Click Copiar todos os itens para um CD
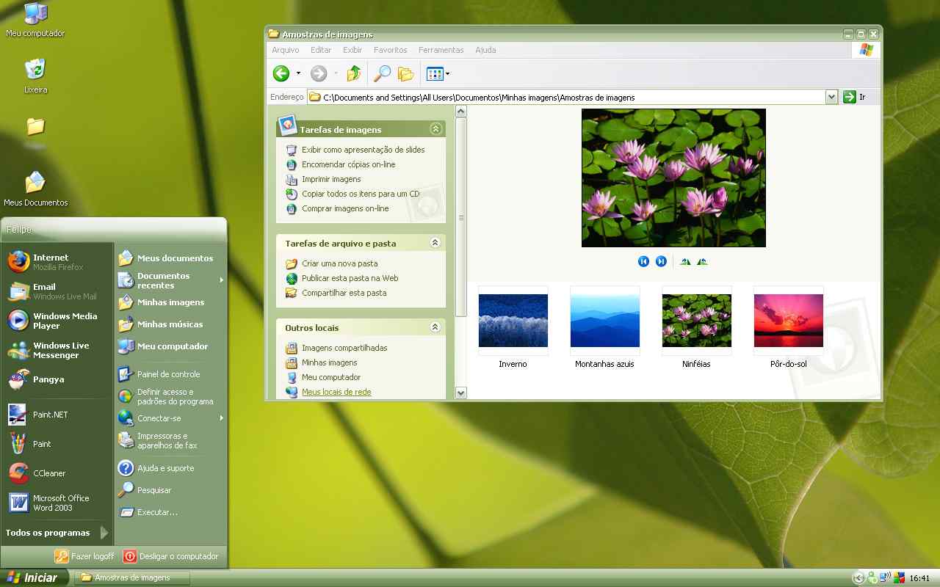 click(x=360, y=194)
